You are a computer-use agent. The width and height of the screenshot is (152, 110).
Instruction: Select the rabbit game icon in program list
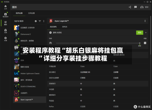(16, 67)
